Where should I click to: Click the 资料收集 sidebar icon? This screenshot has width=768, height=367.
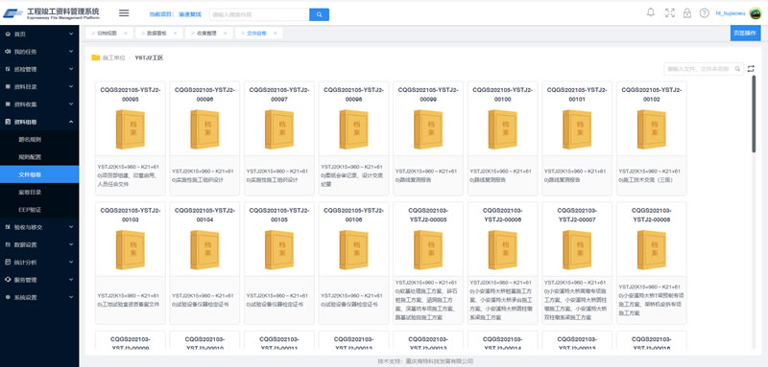(x=8, y=104)
